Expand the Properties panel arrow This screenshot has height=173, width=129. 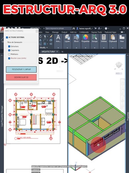point(85,48)
